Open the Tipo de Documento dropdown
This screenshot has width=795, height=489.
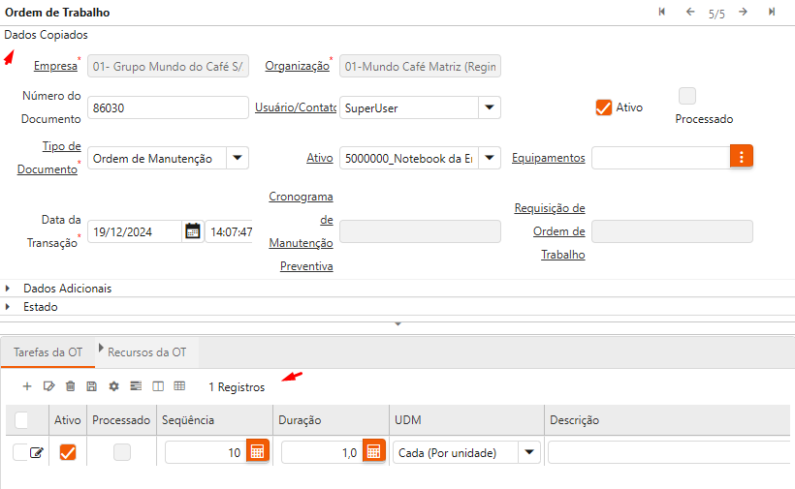click(x=238, y=157)
